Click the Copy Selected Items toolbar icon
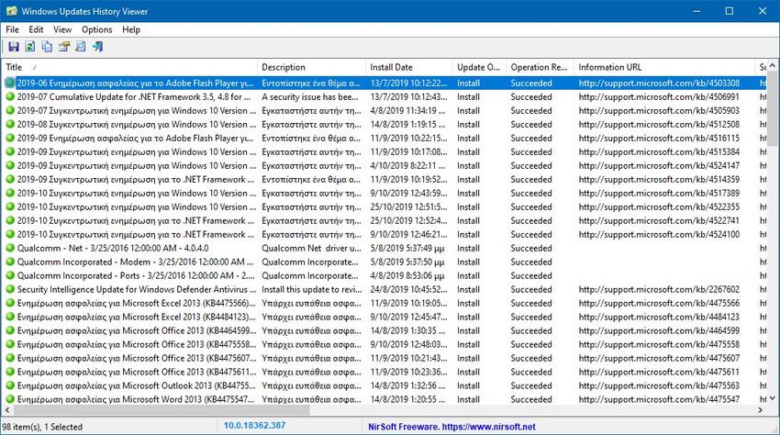This screenshot has height=435, width=780. (47, 47)
